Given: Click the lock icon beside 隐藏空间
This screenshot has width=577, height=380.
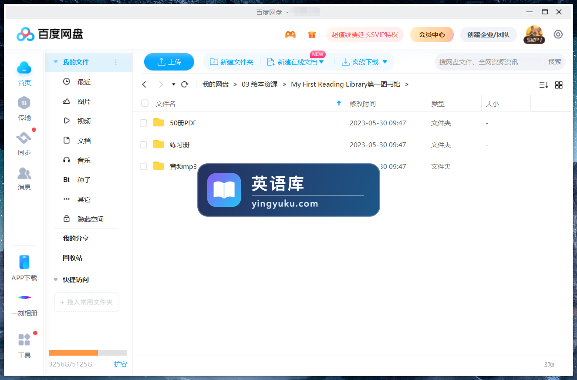Looking at the screenshot, I should point(67,219).
